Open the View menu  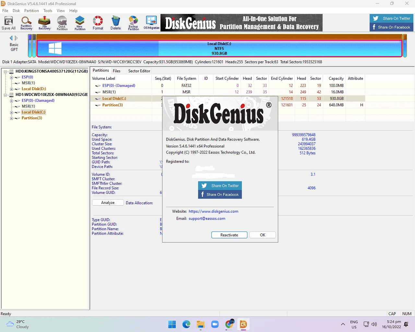(x=61, y=11)
